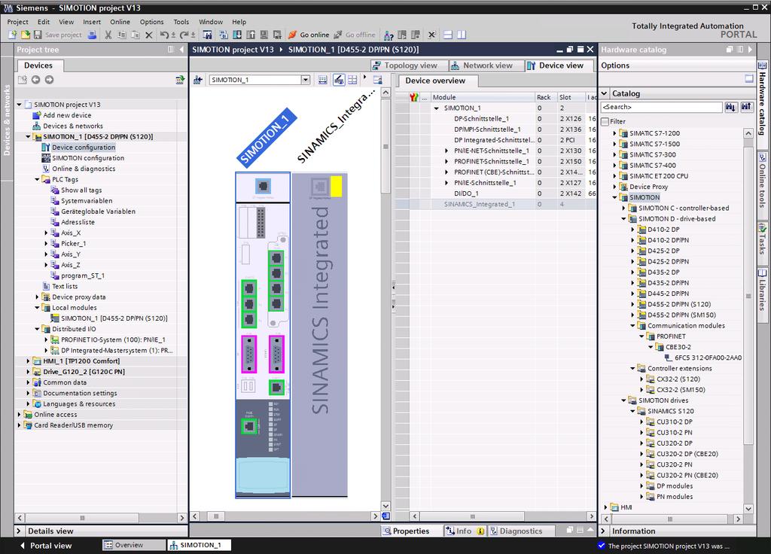
Task: Click the Undo arrow icon
Action: (x=164, y=35)
